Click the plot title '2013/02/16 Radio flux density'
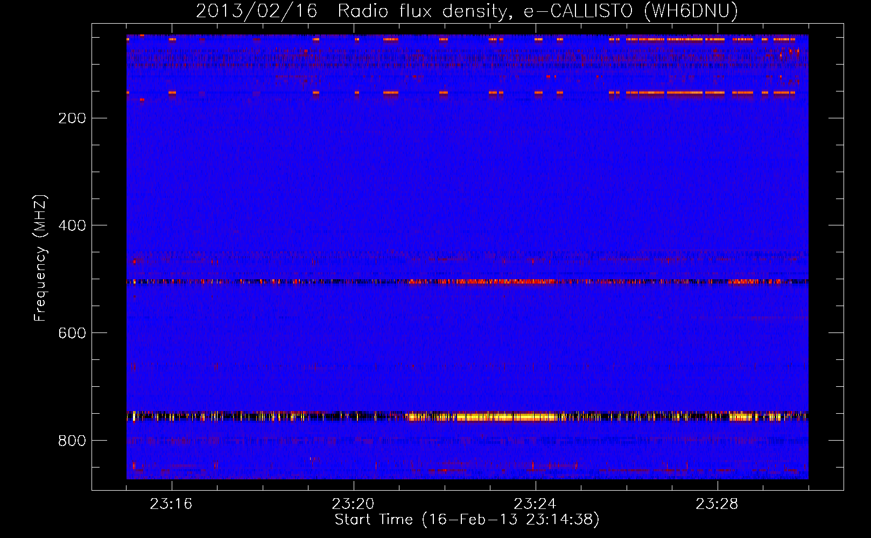The width and height of the screenshot is (871, 538). (467, 11)
